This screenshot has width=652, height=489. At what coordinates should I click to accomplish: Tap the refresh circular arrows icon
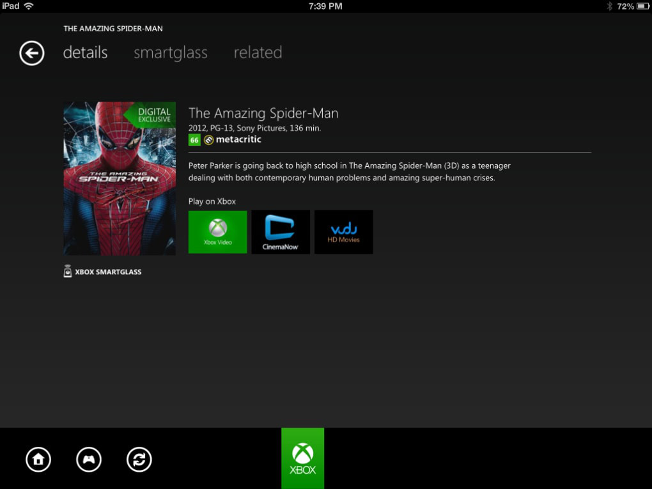click(x=139, y=460)
